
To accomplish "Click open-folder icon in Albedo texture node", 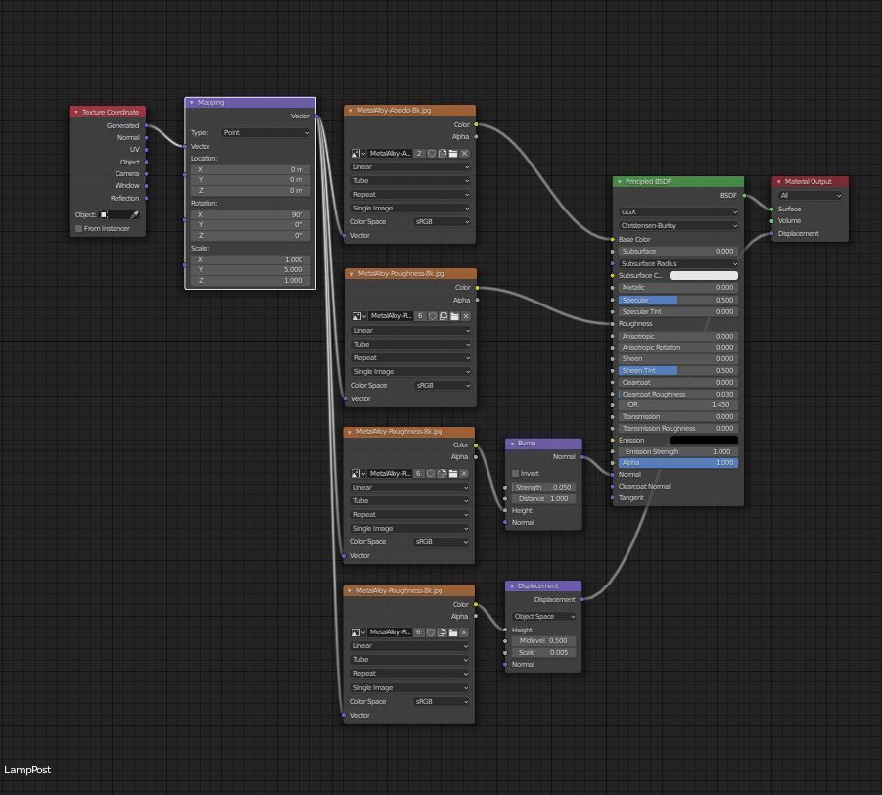I will click(453, 153).
